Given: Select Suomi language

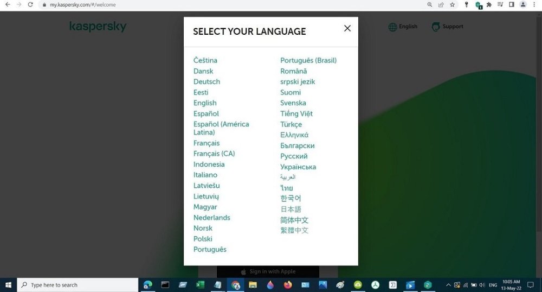Looking at the screenshot, I should (291, 92).
